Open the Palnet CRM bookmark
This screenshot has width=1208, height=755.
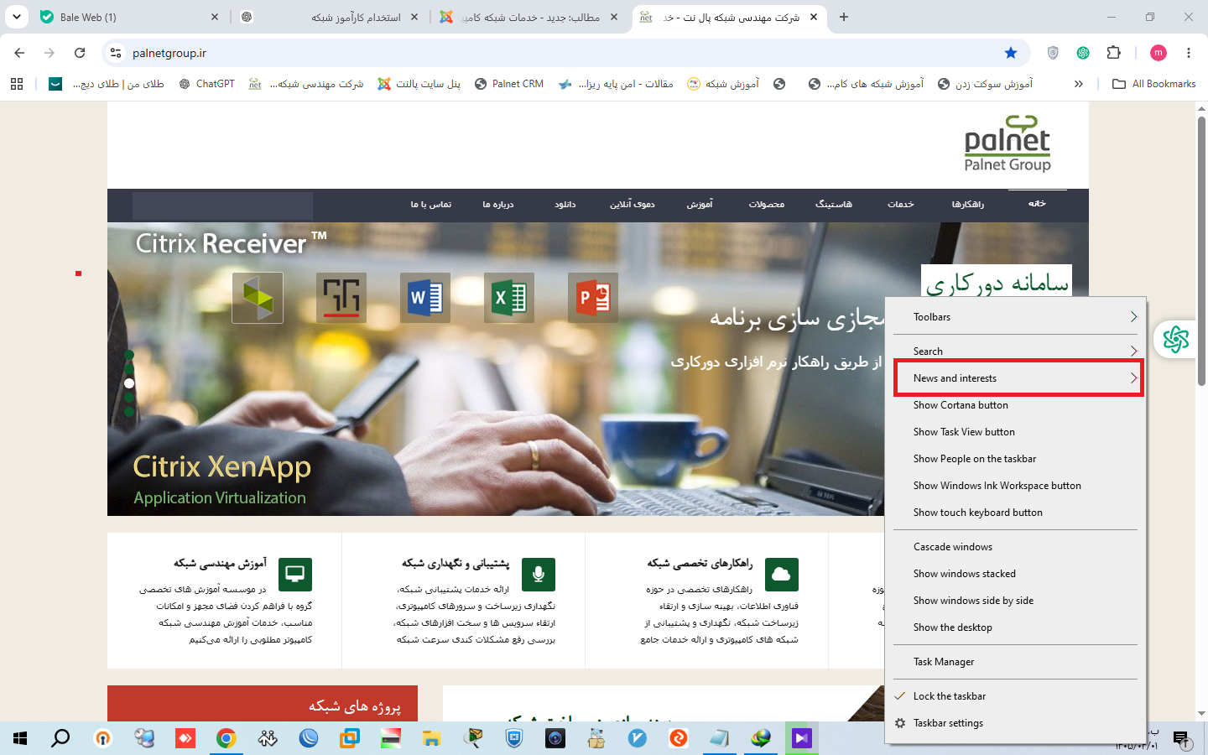pos(509,84)
